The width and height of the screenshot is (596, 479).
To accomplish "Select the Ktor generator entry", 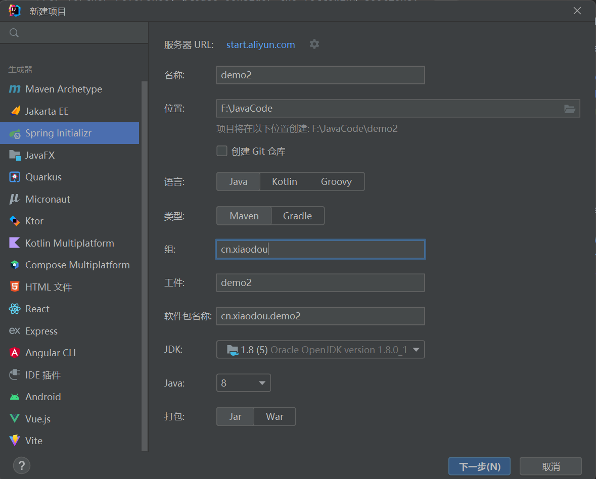I will coord(70,221).
